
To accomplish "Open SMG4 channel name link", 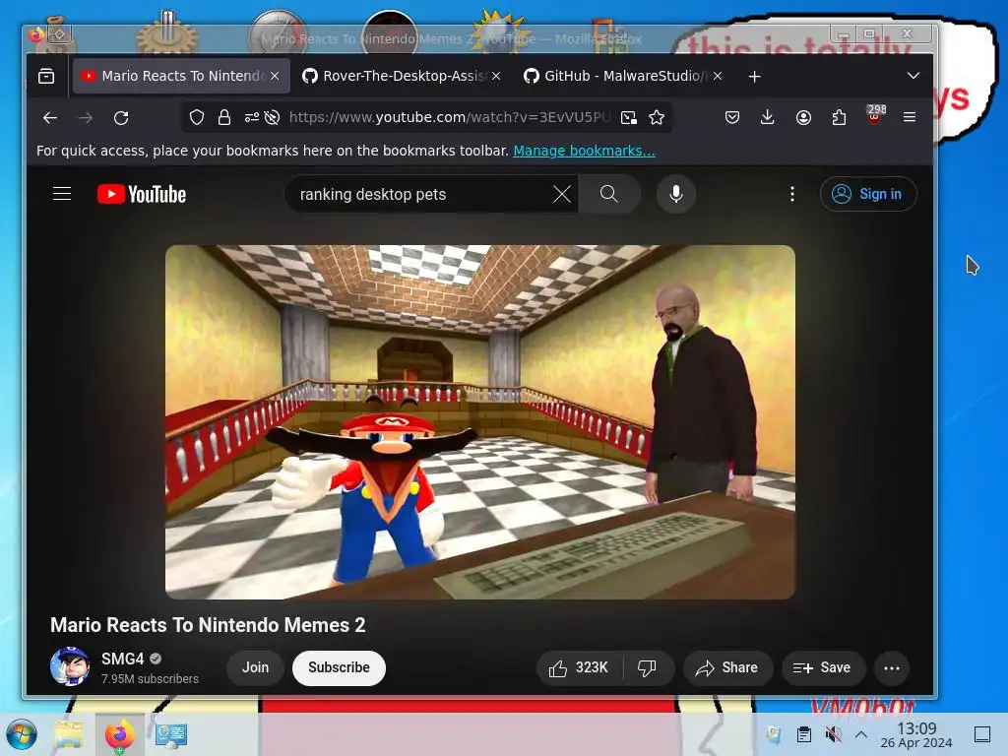I will 122,659.
